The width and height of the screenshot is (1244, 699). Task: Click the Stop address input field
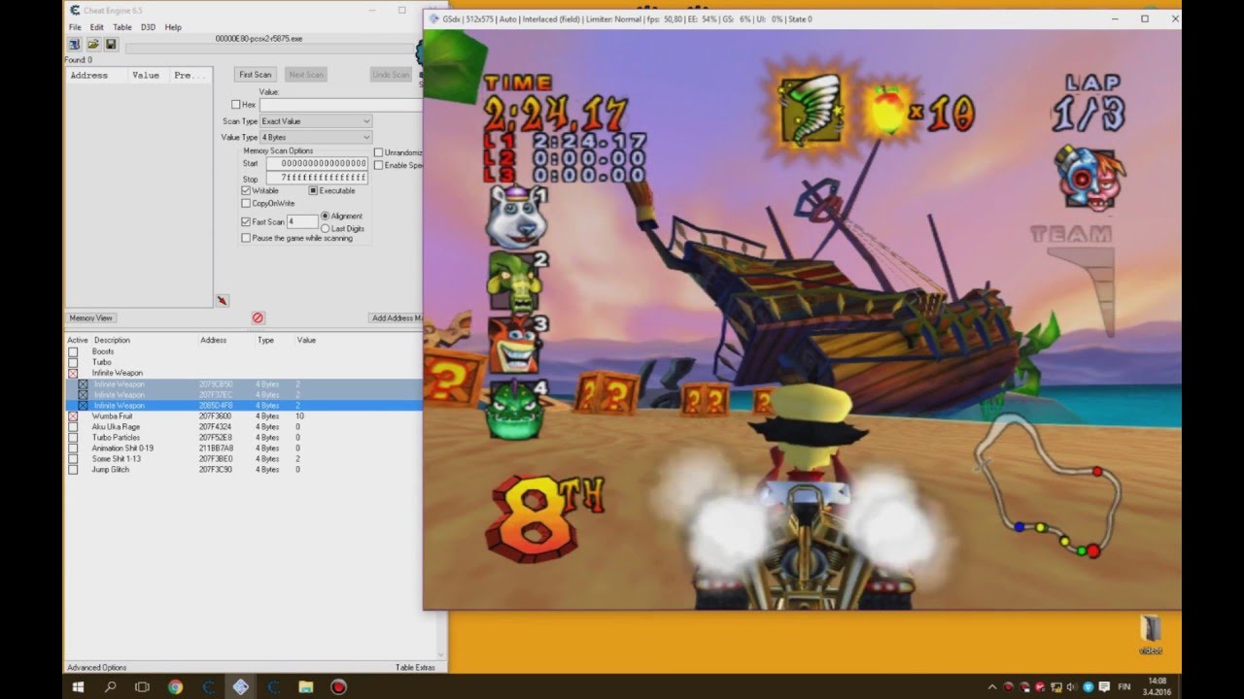coord(317,179)
